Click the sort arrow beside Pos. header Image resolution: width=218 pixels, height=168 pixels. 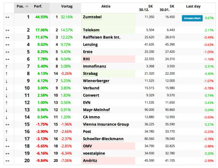(x=27, y=7)
